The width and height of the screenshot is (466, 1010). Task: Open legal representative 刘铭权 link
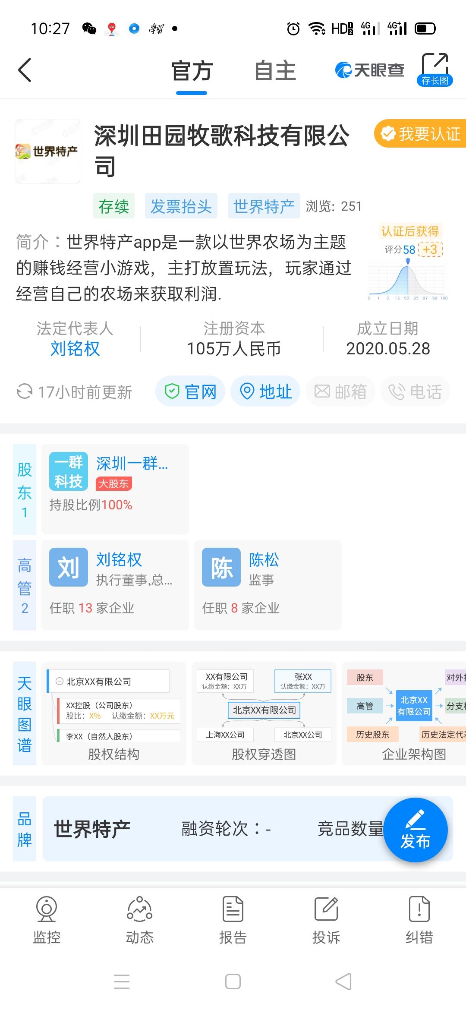[x=75, y=348]
